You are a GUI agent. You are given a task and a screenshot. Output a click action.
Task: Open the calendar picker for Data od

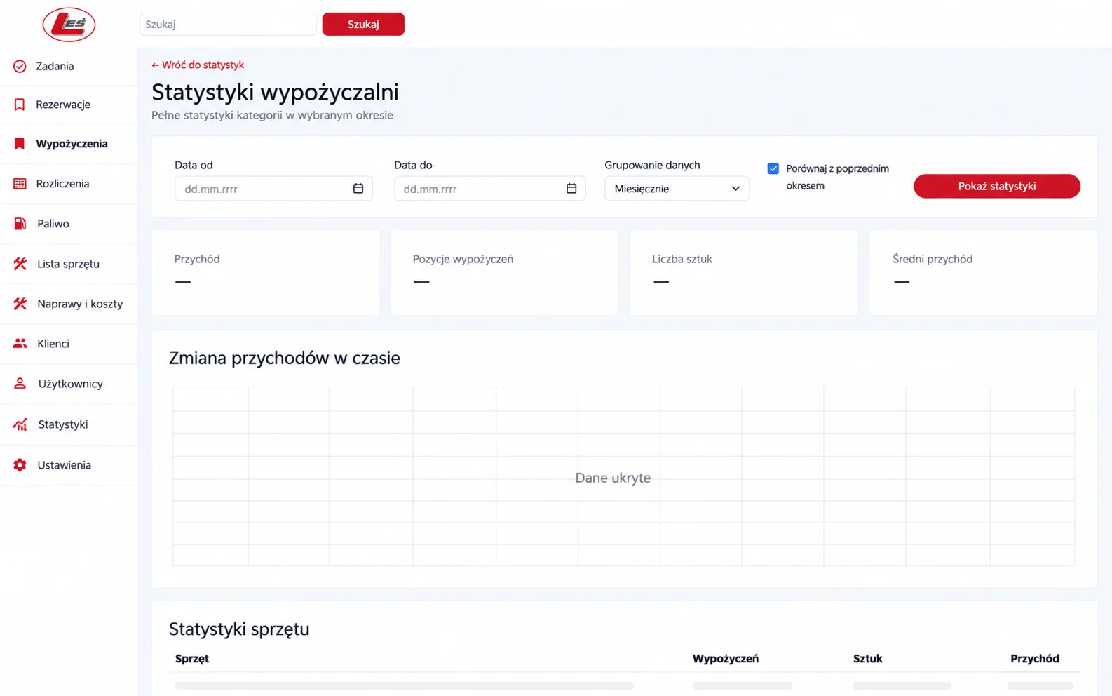click(x=358, y=189)
